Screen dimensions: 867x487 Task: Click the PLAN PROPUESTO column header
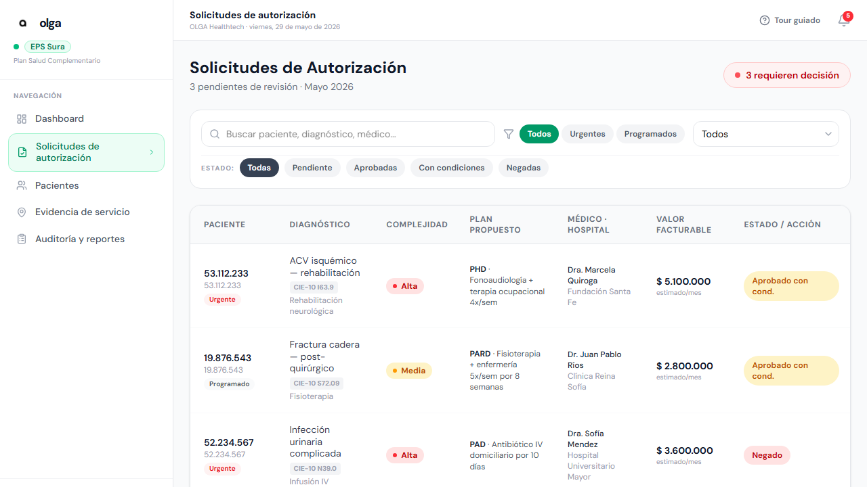pyautogui.click(x=495, y=225)
